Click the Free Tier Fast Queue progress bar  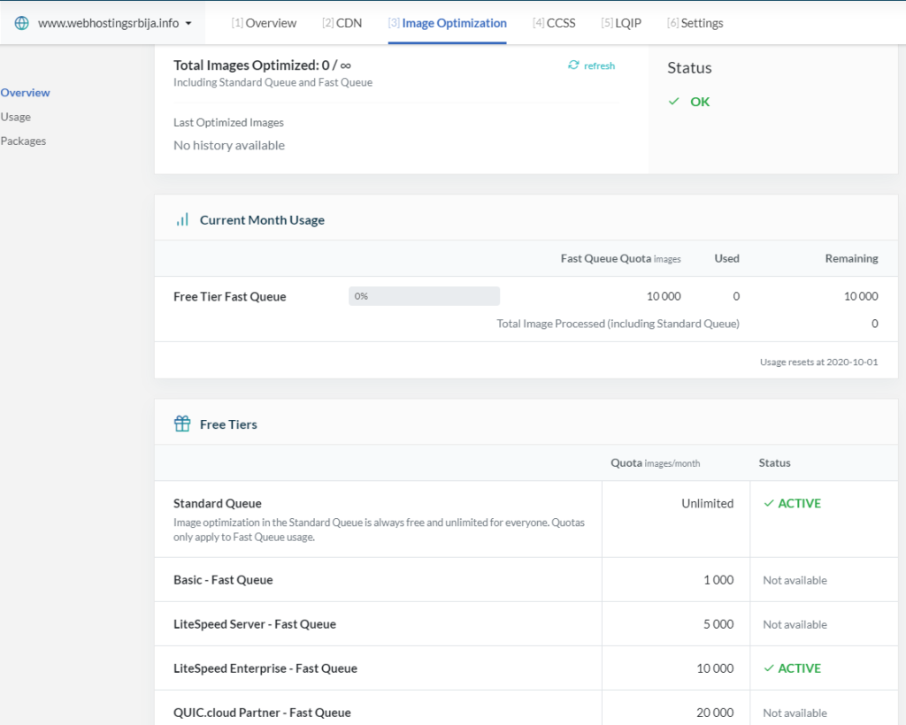point(424,296)
